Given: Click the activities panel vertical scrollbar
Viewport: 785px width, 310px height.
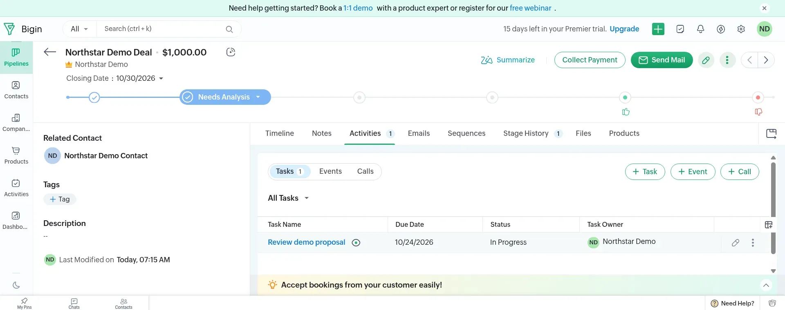Looking at the screenshot, I should coord(773,208).
